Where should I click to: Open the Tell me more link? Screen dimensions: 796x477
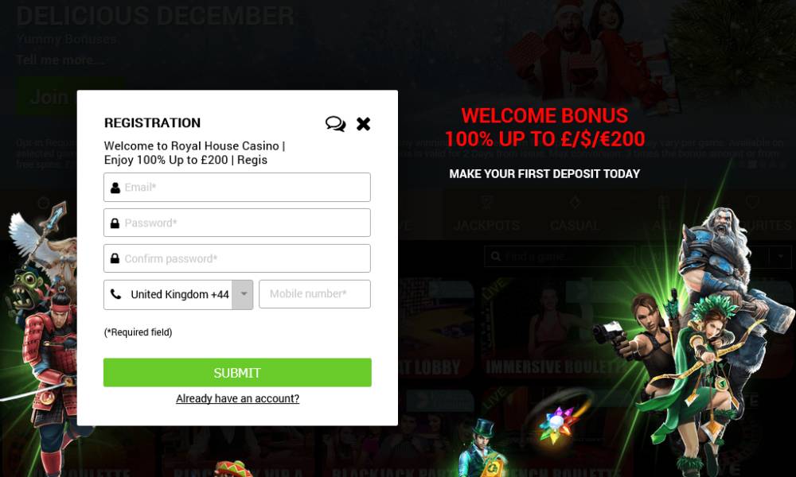[60, 60]
